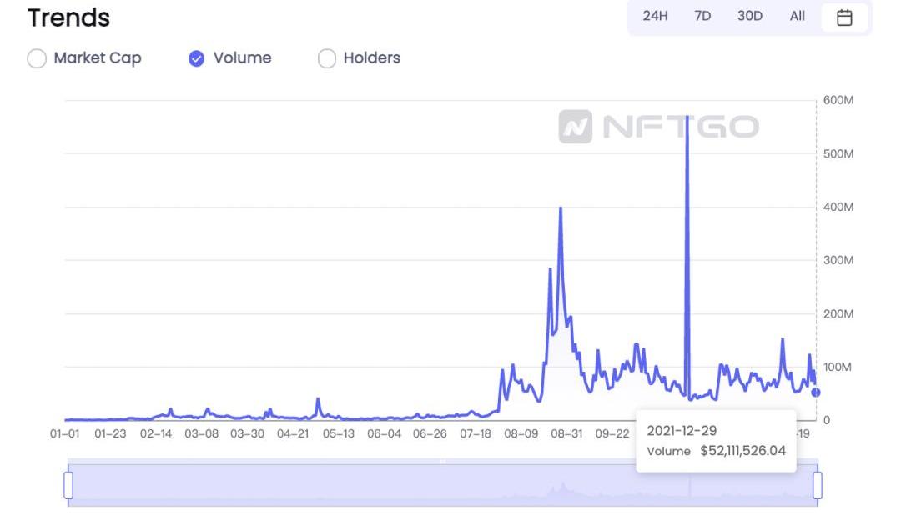Click the Trends heading
Screen dimensions: 901x521
click(x=68, y=18)
